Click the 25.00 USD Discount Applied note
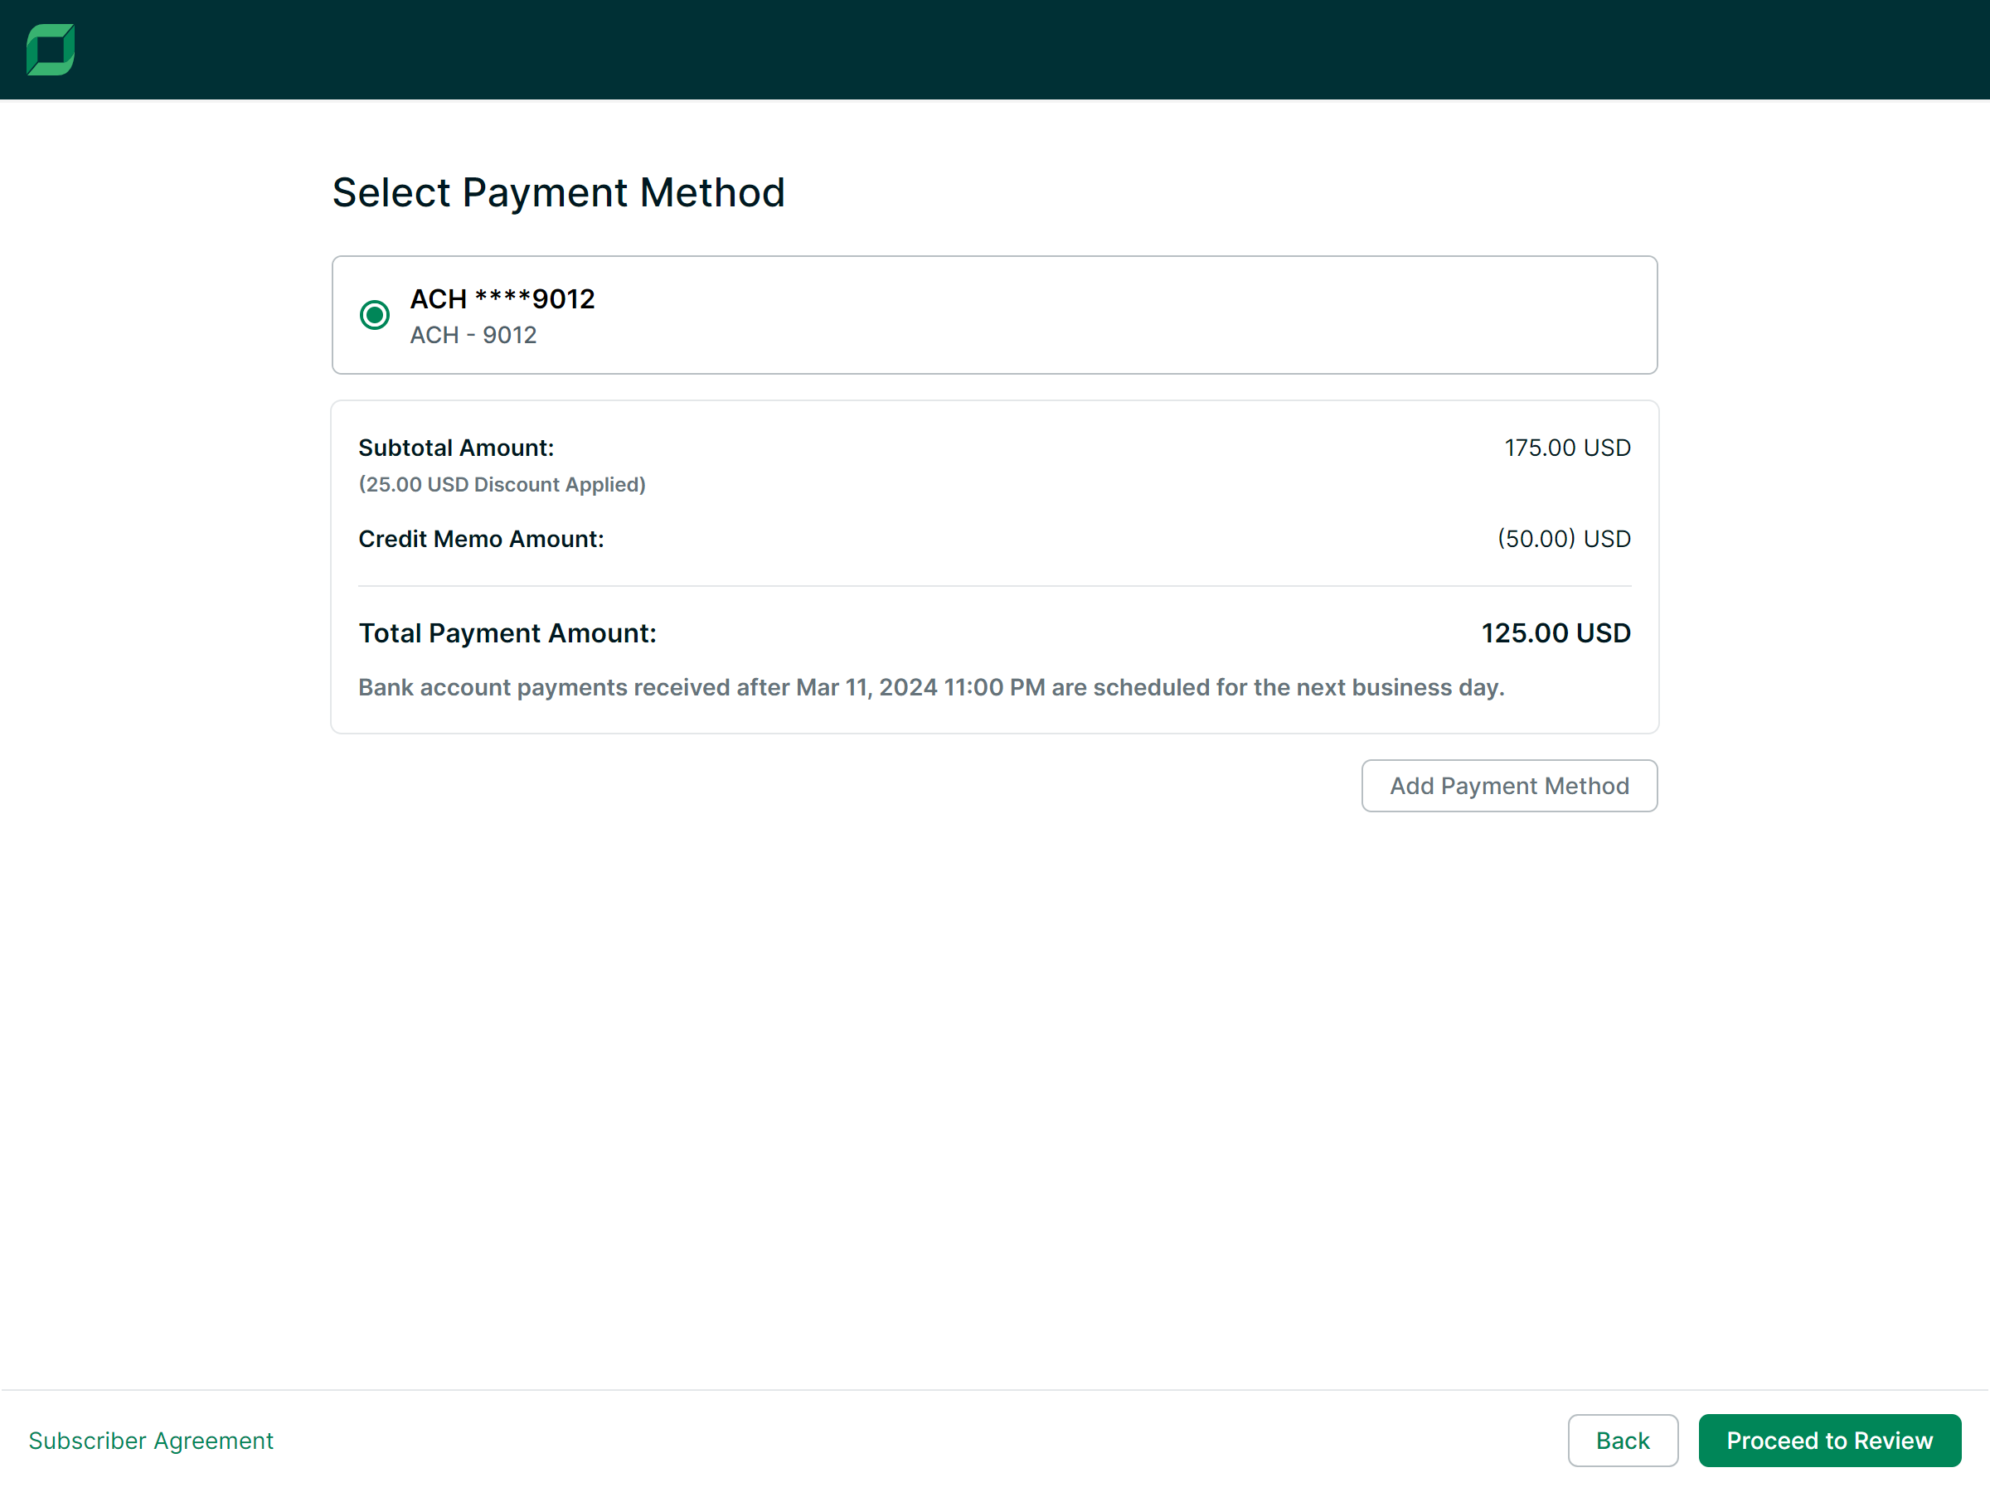1990x1492 pixels. pos(502,485)
